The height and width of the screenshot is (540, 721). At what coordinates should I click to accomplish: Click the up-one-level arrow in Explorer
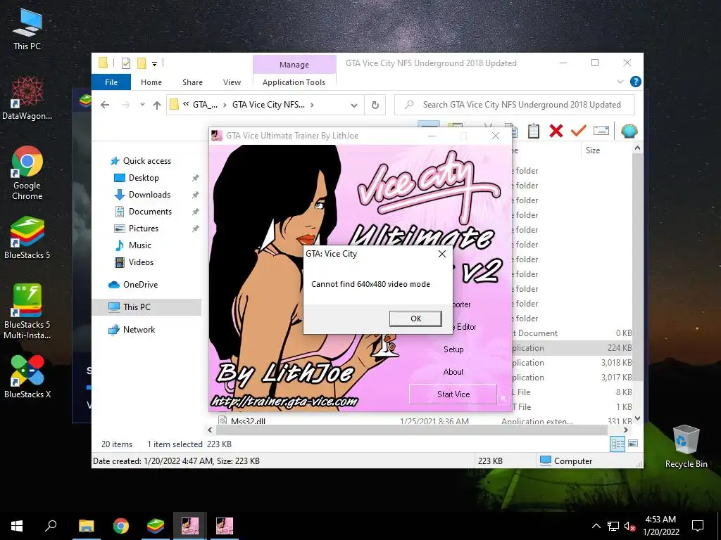tap(157, 105)
